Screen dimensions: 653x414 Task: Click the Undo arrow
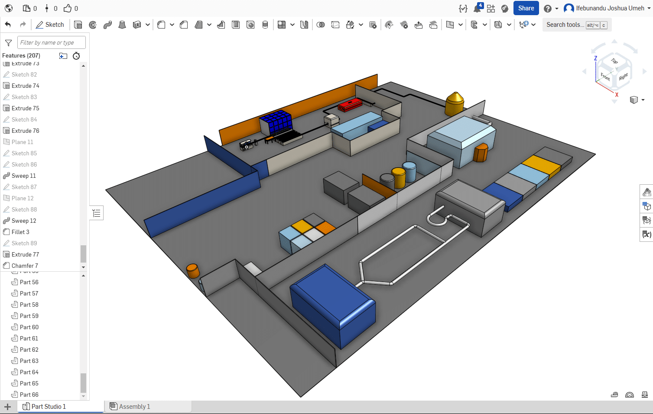[x=8, y=25]
